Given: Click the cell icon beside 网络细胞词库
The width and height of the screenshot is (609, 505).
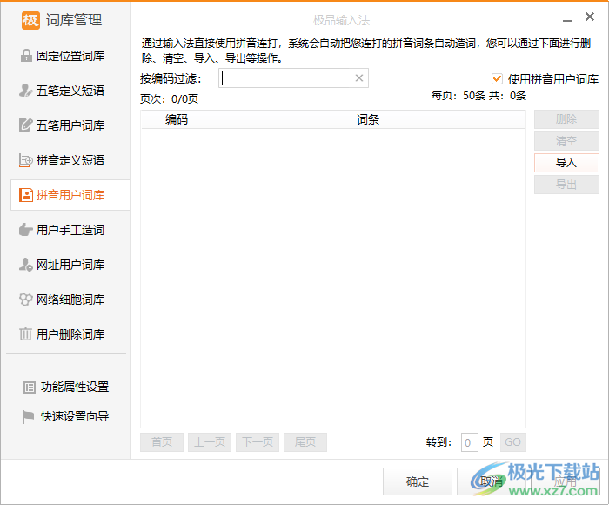Looking at the screenshot, I should coord(25,300).
